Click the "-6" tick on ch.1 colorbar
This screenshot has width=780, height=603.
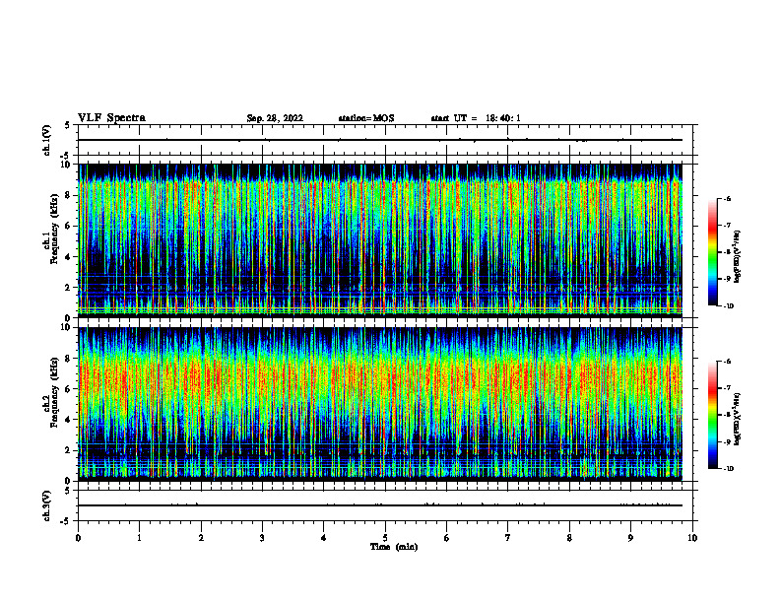[x=728, y=198]
